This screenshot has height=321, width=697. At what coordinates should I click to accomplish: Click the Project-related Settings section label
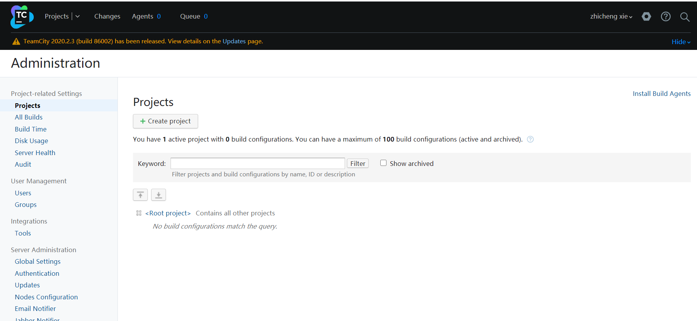[47, 94]
